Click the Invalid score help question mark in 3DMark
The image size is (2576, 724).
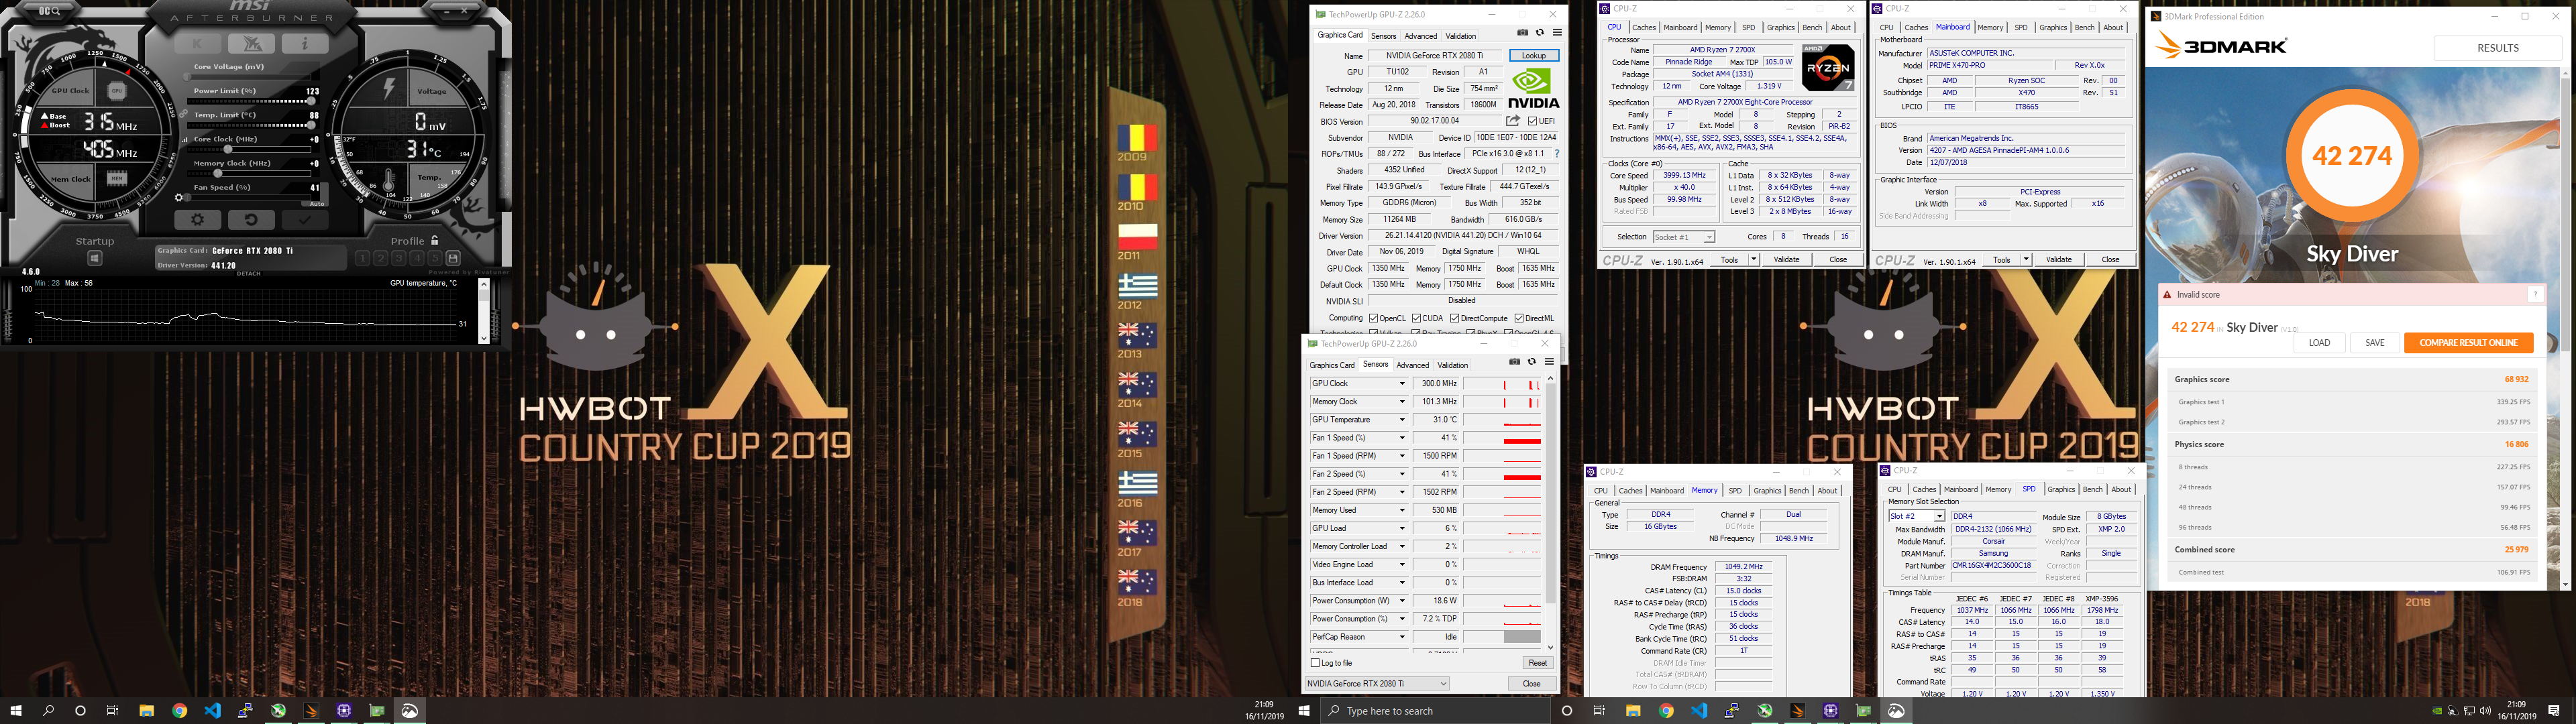[2535, 295]
